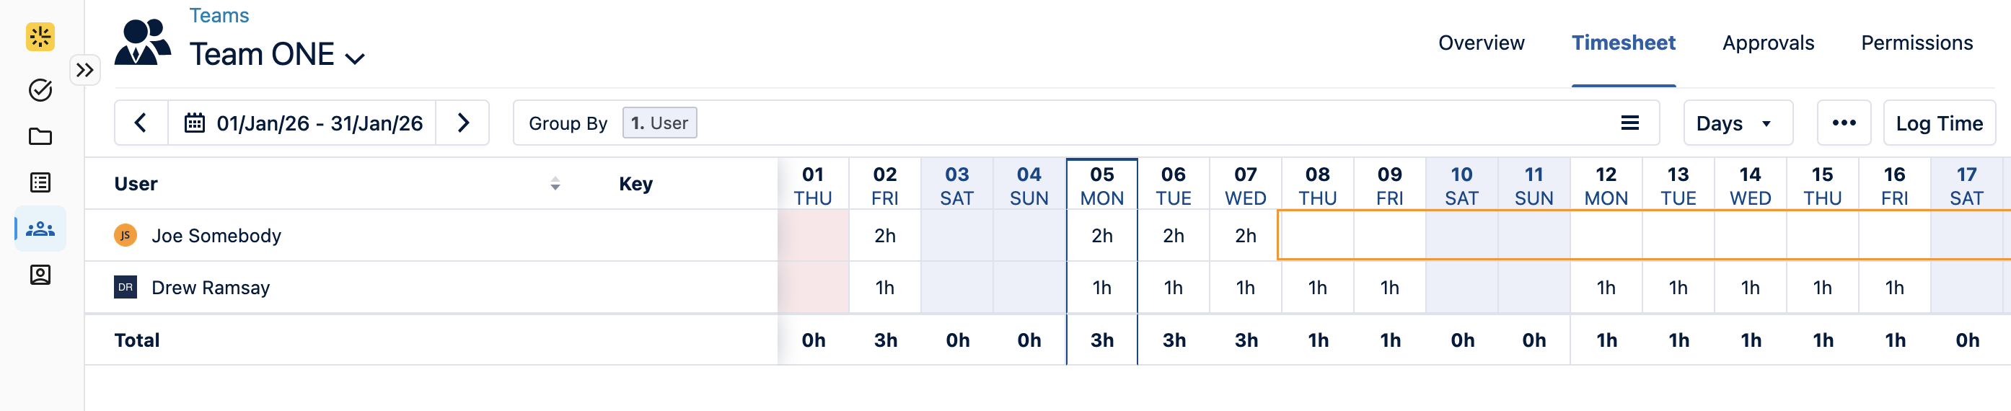Viewport: 2011px width, 411px height.
Task: Click the Tempo app logo icon
Action: point(40,37)
